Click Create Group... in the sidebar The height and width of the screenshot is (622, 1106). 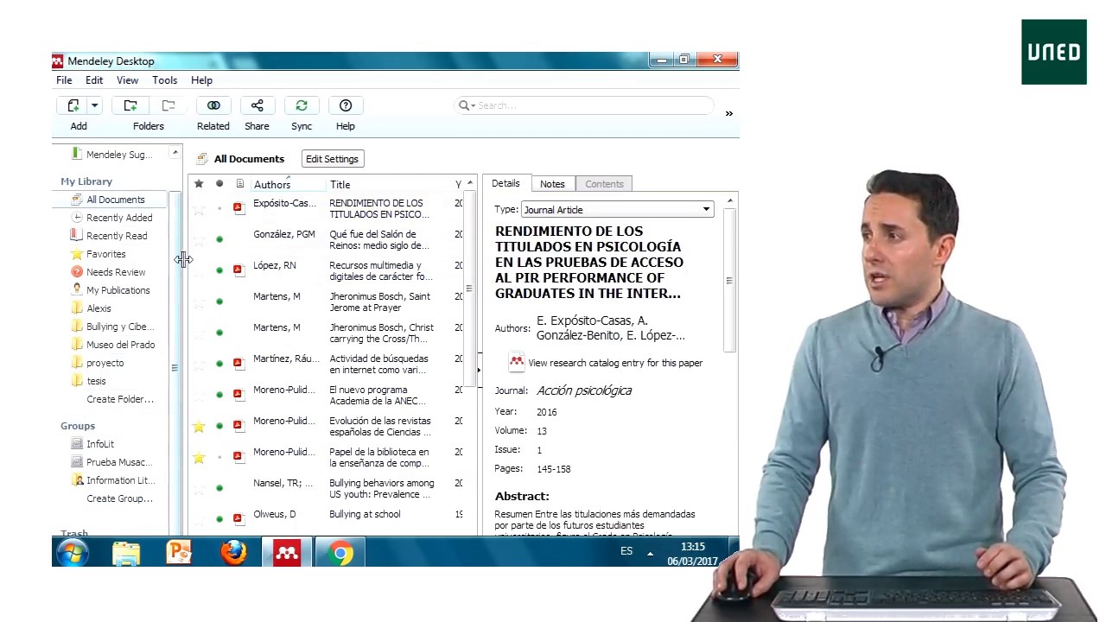119,498
